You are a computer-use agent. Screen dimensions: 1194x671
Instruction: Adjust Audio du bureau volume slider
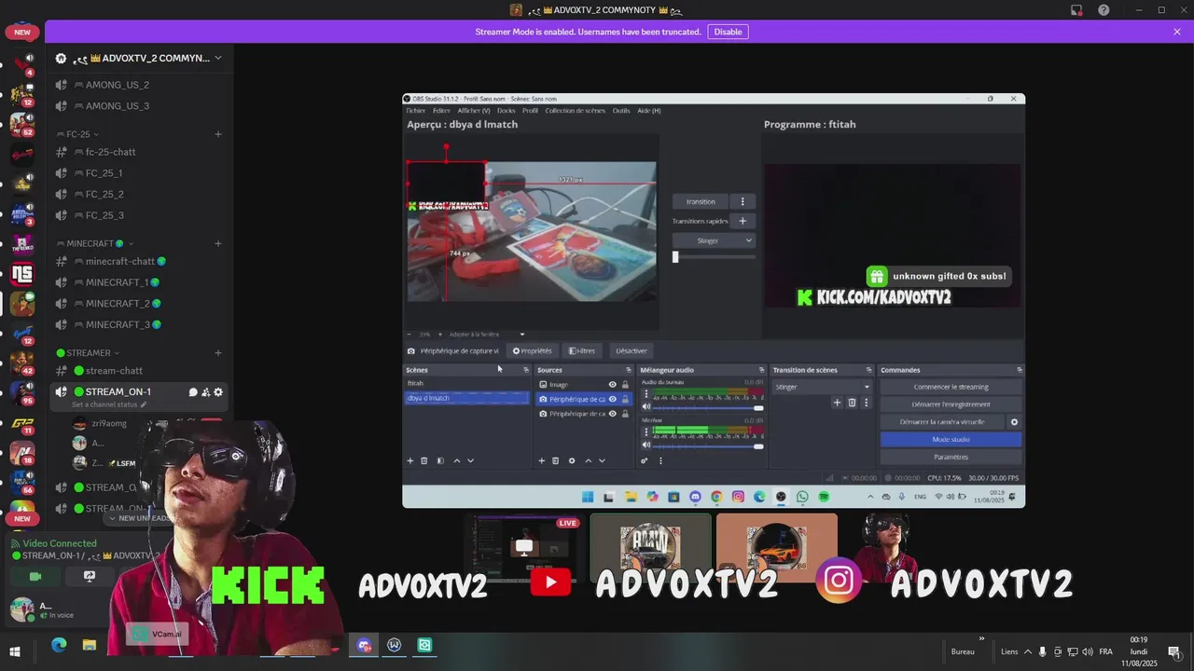tap(707, 407)
